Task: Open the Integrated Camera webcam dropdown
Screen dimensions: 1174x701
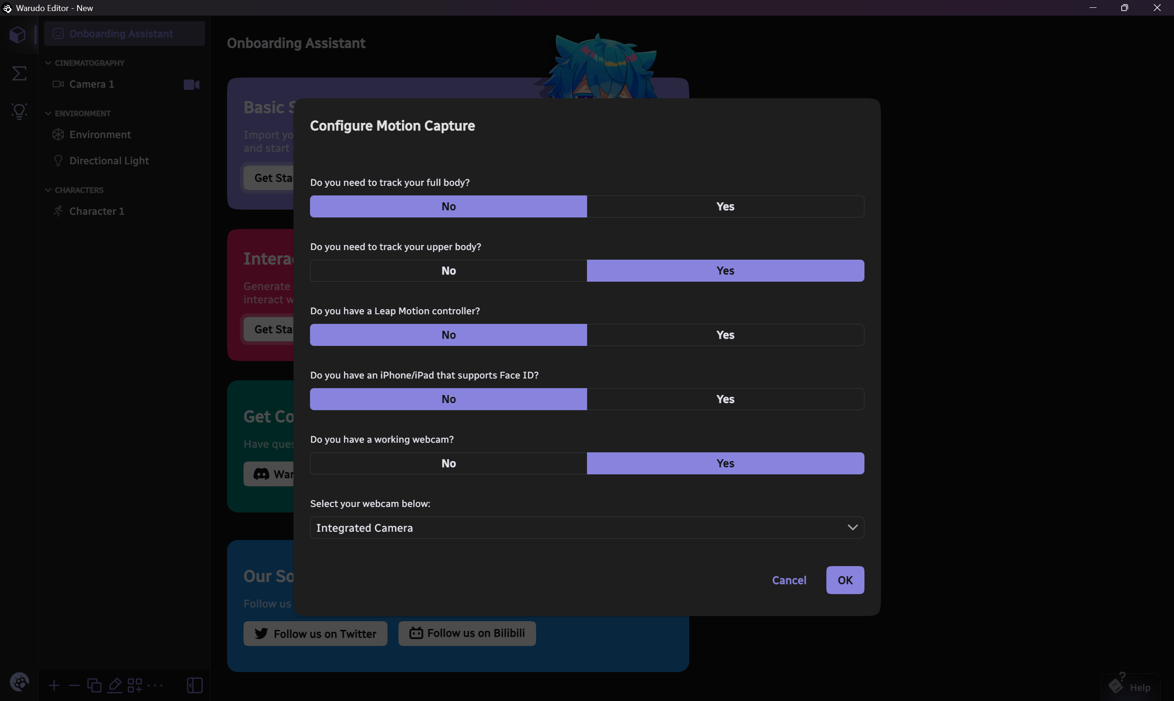Action: coord(587,528)
